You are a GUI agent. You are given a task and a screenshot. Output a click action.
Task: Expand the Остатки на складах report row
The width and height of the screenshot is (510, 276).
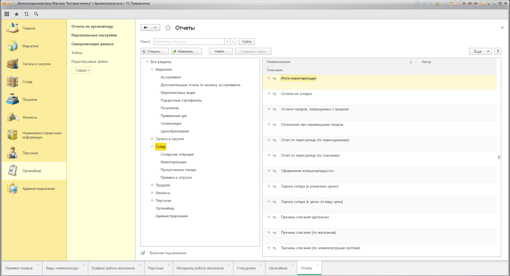(x=269, y=94)
